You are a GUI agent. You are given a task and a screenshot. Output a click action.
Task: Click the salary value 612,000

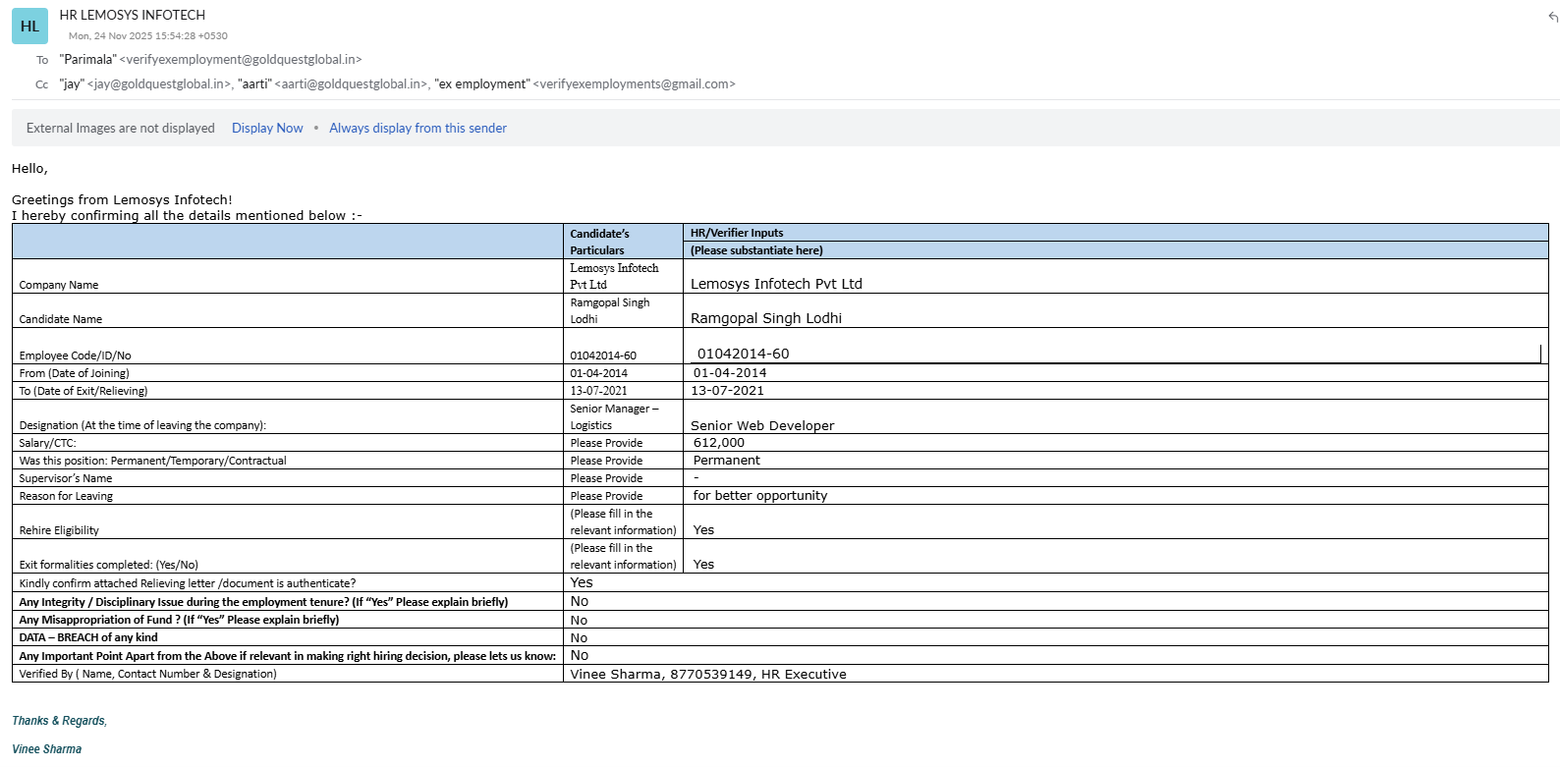719,443
